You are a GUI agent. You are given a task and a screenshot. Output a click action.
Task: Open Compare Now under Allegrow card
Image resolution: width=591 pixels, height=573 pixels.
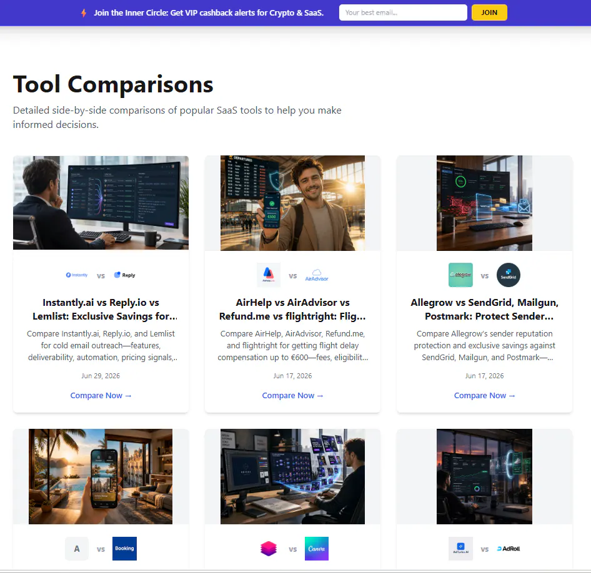click(x=484, y=395)
